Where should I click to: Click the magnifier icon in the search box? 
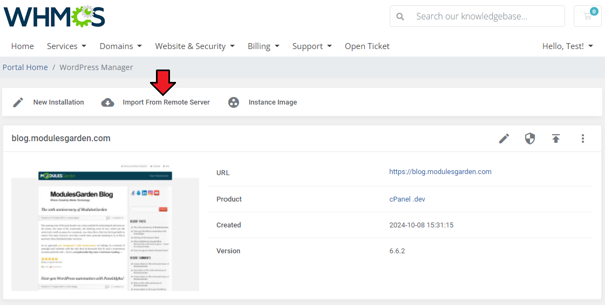pyautogui.click(x=400, y=17)
